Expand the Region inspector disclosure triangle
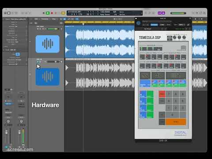The height and width of the screenshot is (159, 212). [x=4, y=19]
